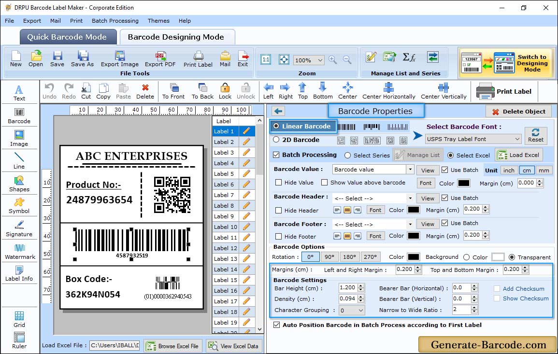
Task: Export label as PDF
Action: 160,59
